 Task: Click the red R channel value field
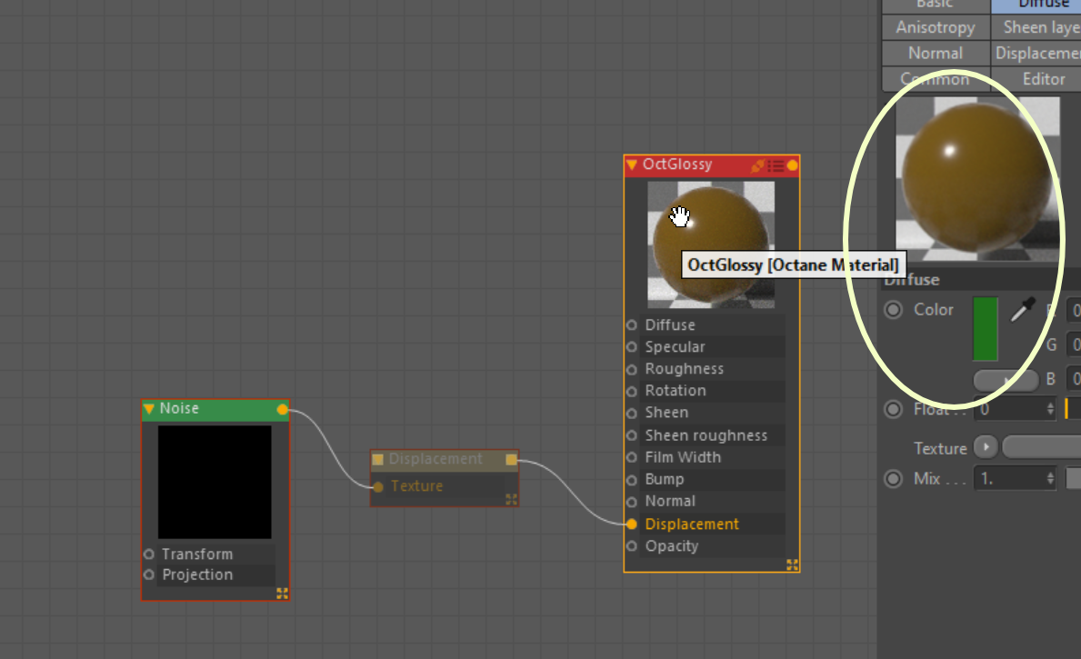[x=1074, y=310]
